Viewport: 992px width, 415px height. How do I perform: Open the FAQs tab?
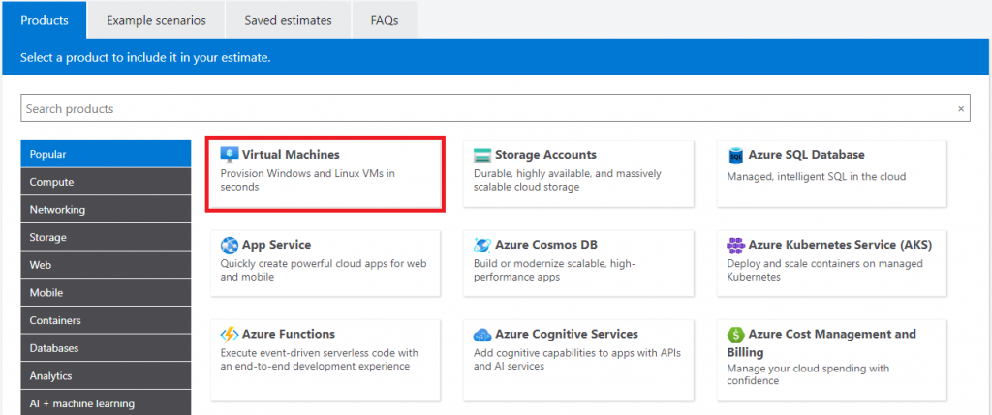point(384,20)
